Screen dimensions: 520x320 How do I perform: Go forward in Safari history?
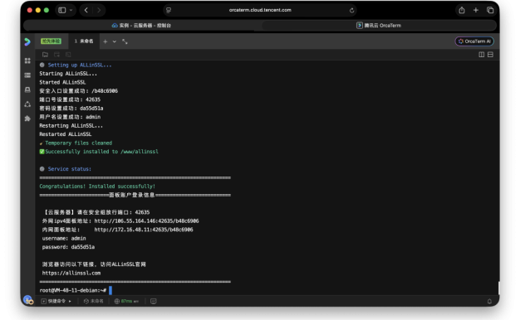pyautogui.click(x=99, y=10)
